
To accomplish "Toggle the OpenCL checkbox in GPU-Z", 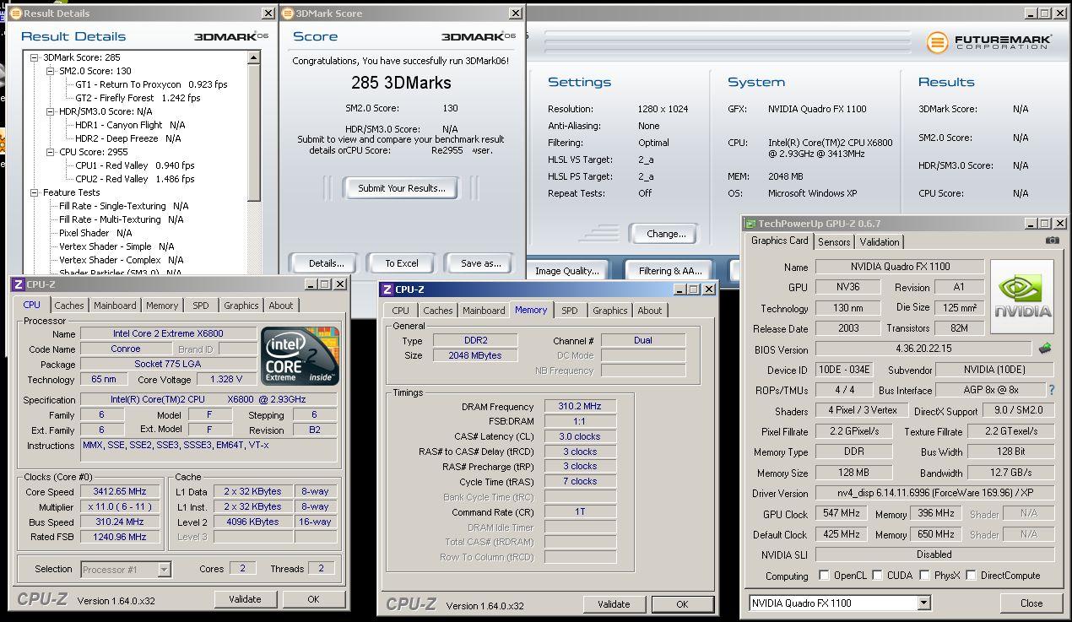I will pyautogui.click(x=824, y=576).
